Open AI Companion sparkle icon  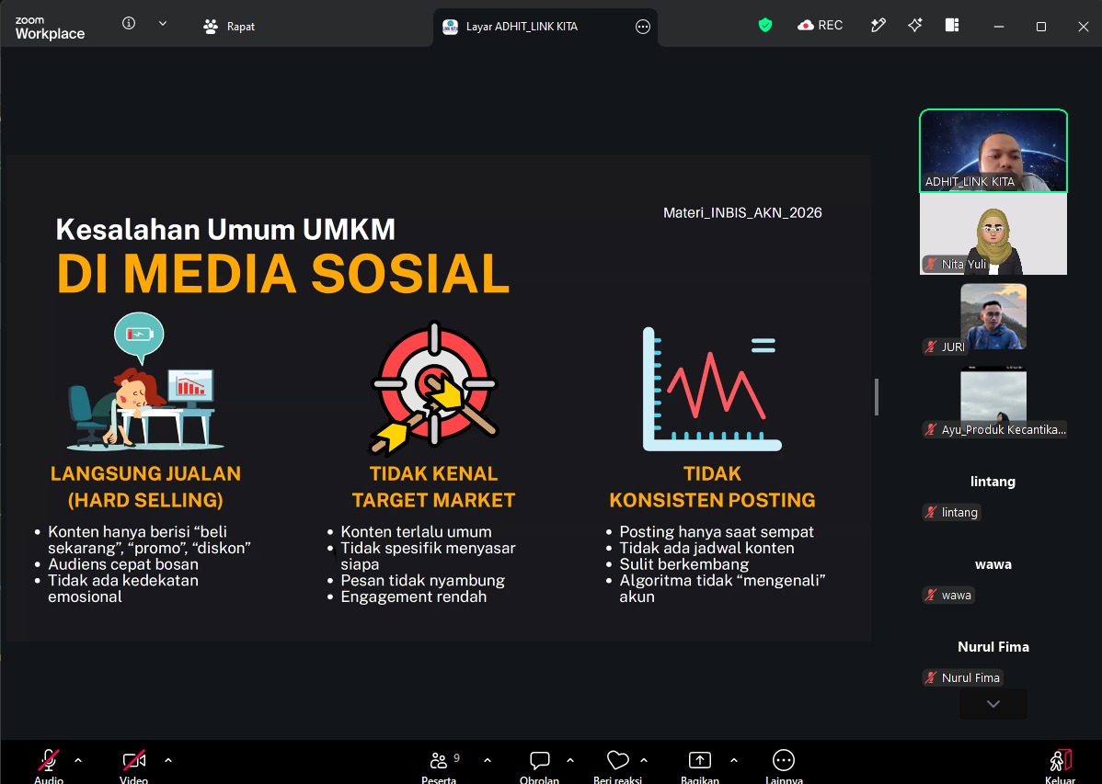pos(914,26)
